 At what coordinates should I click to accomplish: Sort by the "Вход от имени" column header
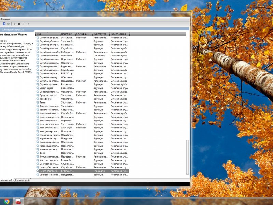pyautogui.click(x=119, y=34)
